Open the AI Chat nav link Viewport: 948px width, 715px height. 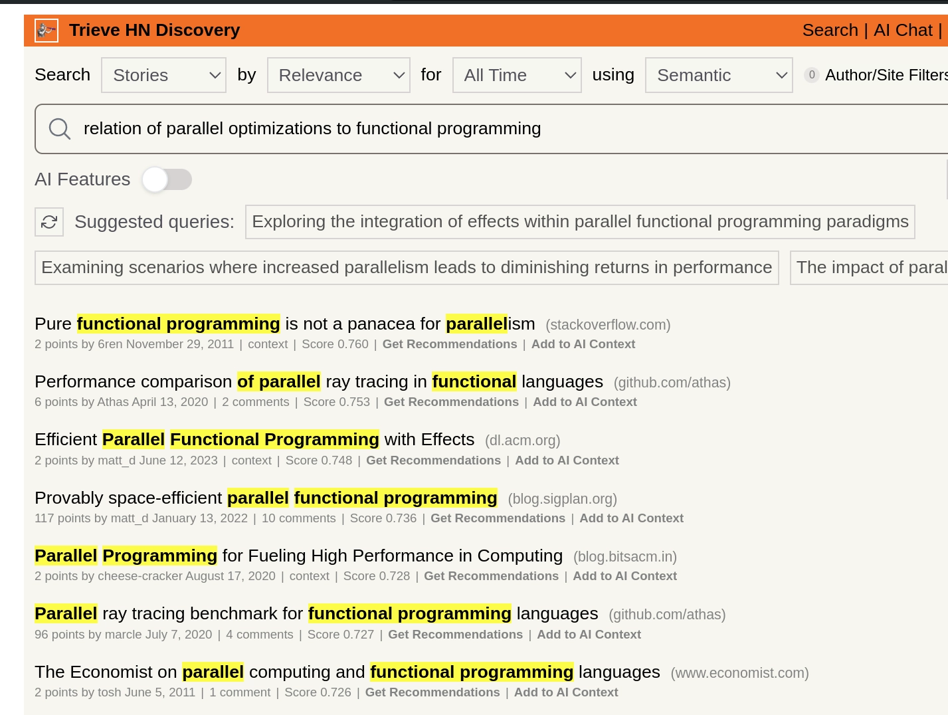(x=903, y=30)
